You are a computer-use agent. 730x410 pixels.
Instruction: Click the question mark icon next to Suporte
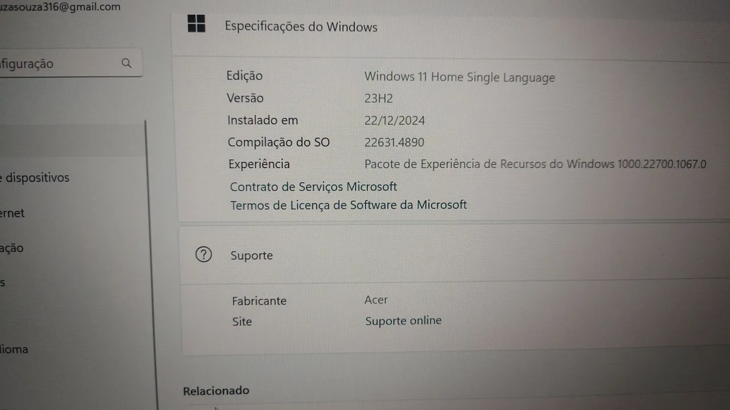tap(204, 255)
